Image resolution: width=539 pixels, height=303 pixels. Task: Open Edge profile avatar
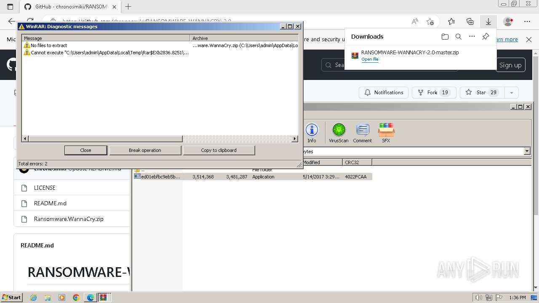point(508,21)
